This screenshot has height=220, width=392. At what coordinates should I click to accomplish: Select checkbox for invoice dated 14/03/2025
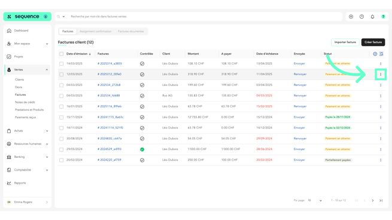[x=61, y=64]
